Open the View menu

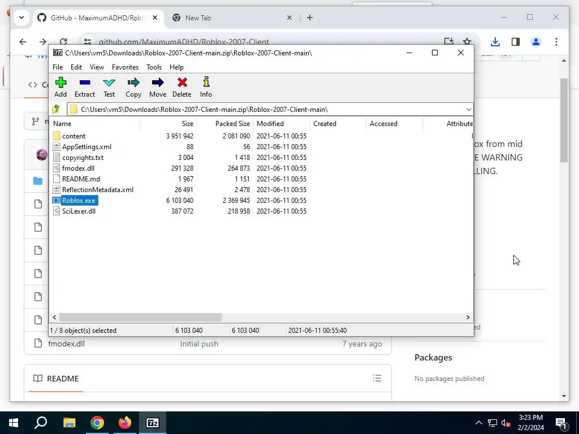tap(97, 67)
